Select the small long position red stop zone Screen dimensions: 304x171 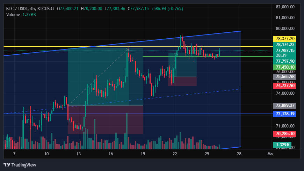tap(182, 81)
